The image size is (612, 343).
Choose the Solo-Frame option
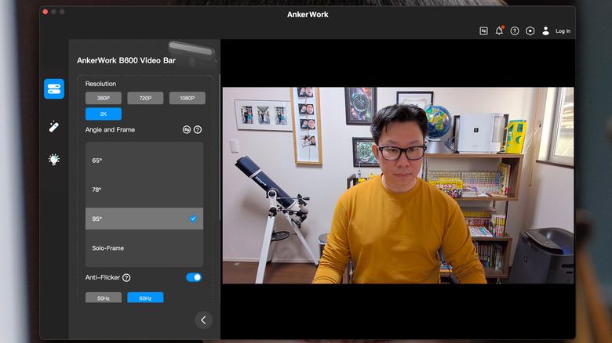click(144, 248)
